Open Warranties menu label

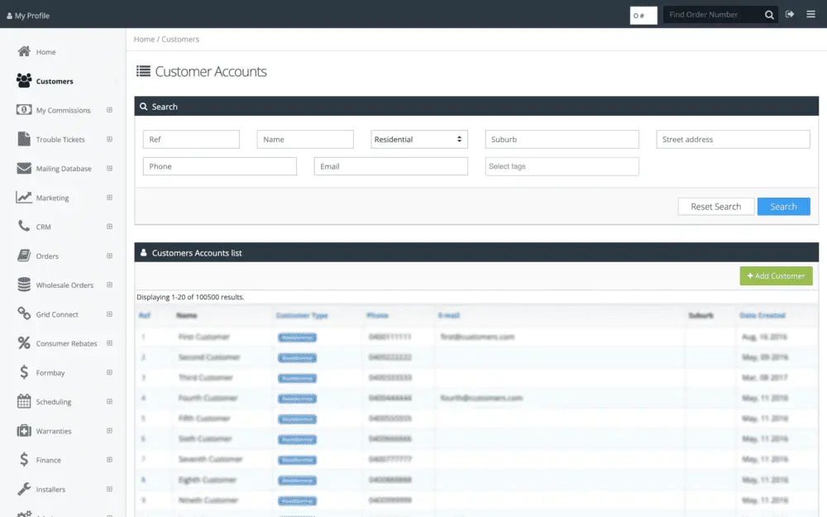click(x=53, y=431)
